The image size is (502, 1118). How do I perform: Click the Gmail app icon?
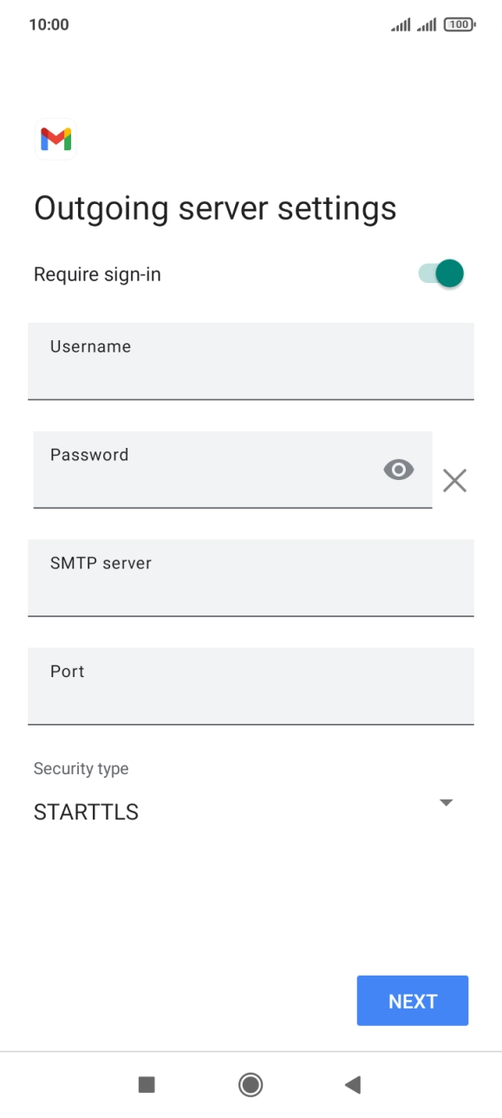pyautogui.click(x=55, y=139)
